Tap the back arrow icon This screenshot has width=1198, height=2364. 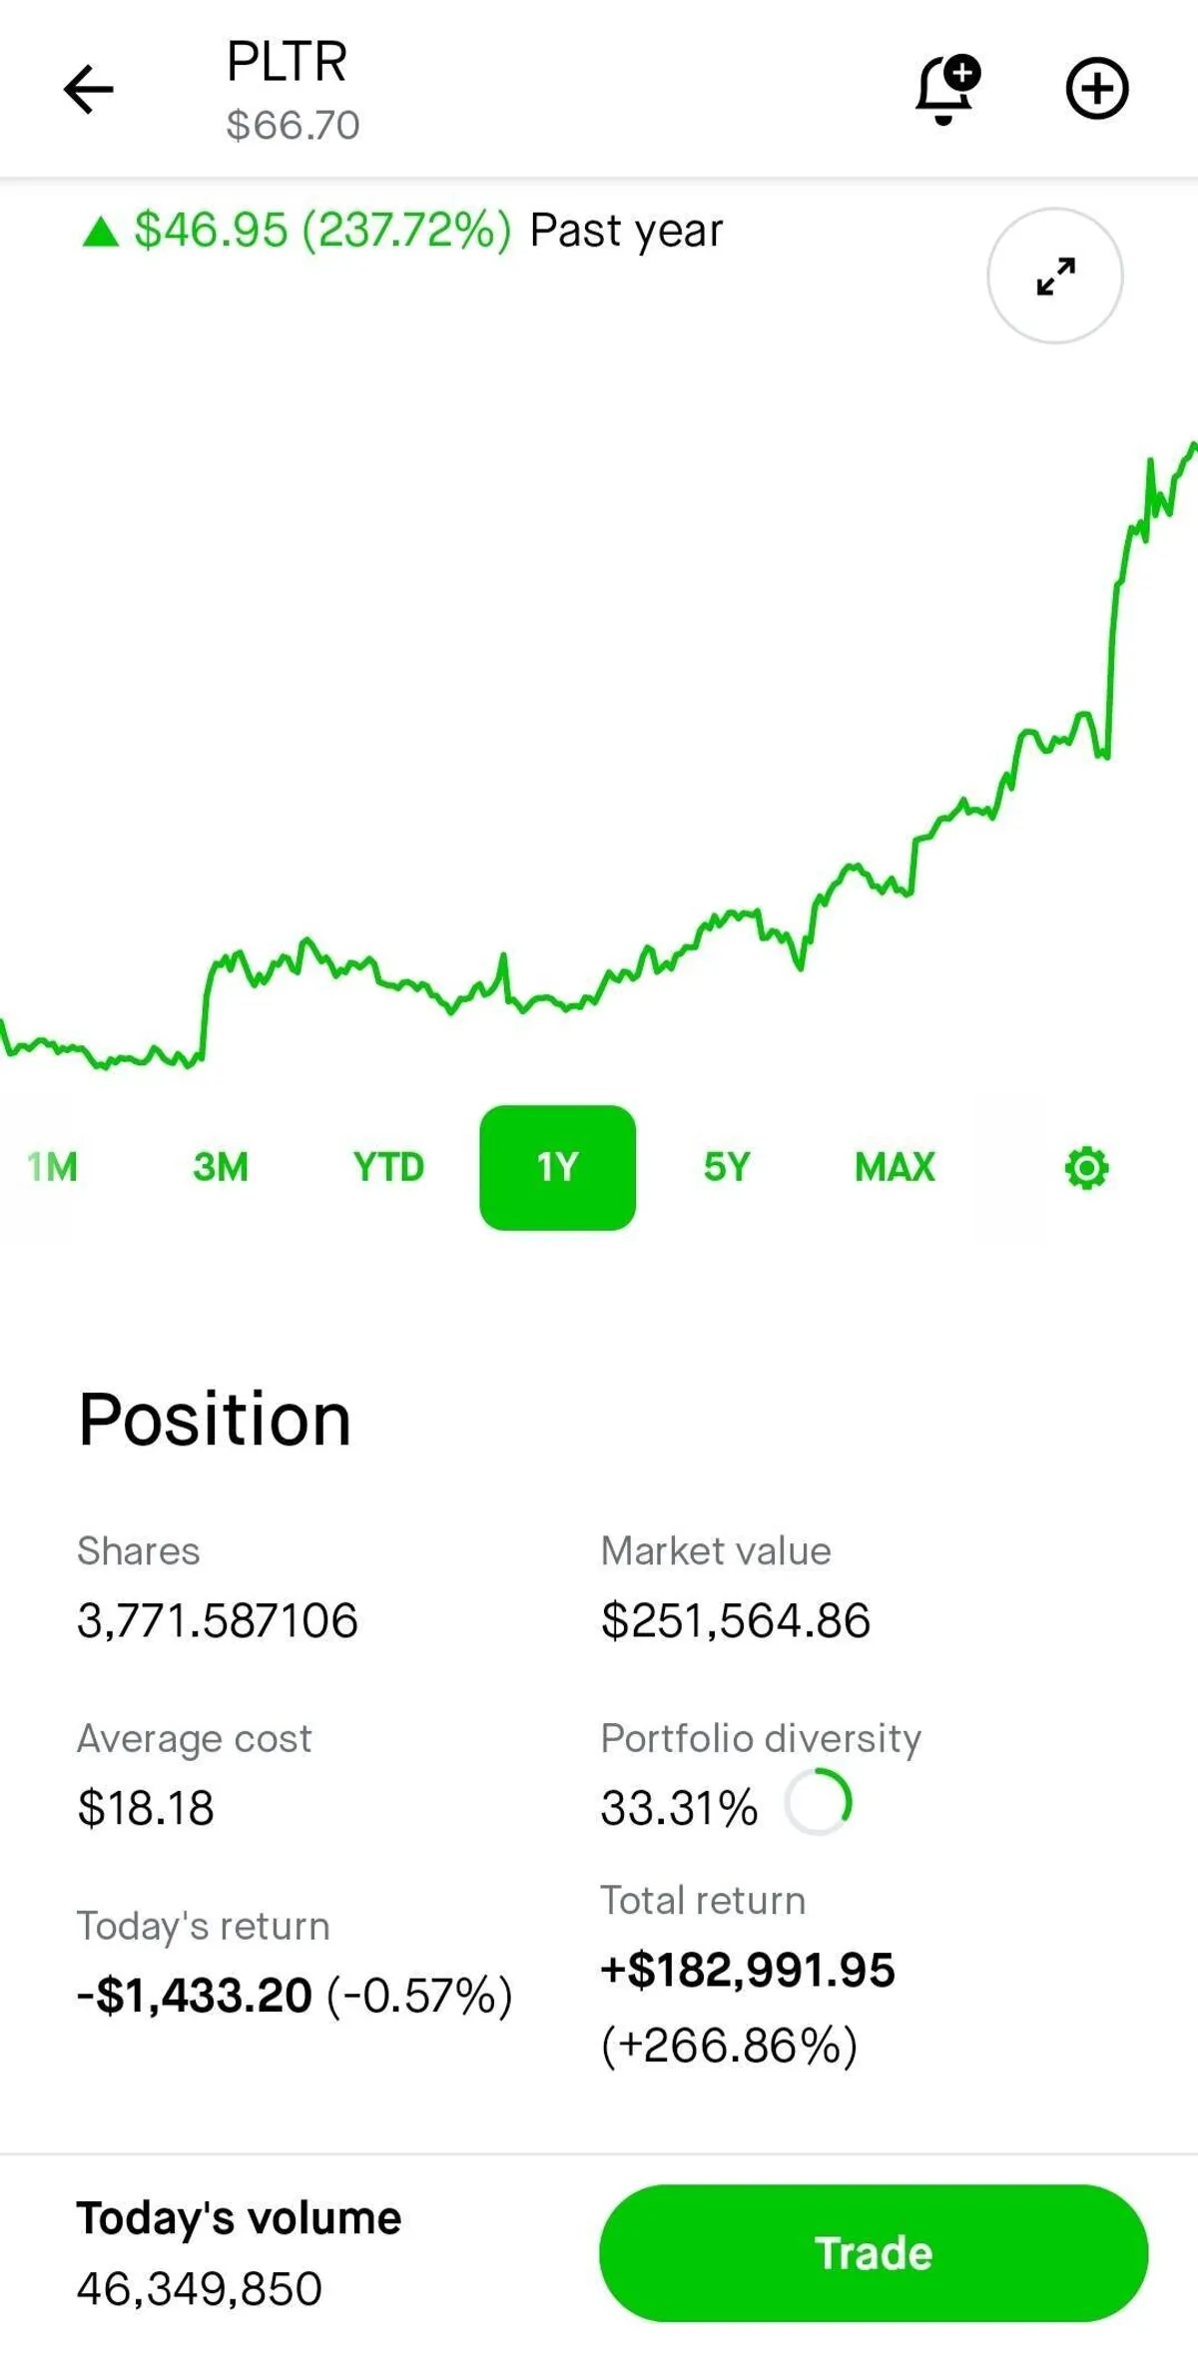click(88, 90)
